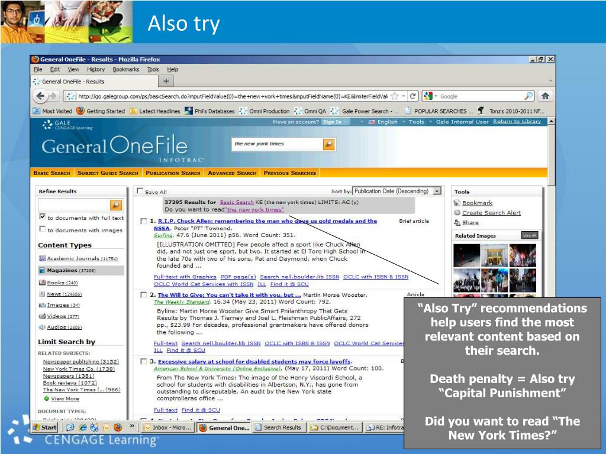Click the orange search button beside the query box
The width and height of the screenshot is (606, 454).
329,144
